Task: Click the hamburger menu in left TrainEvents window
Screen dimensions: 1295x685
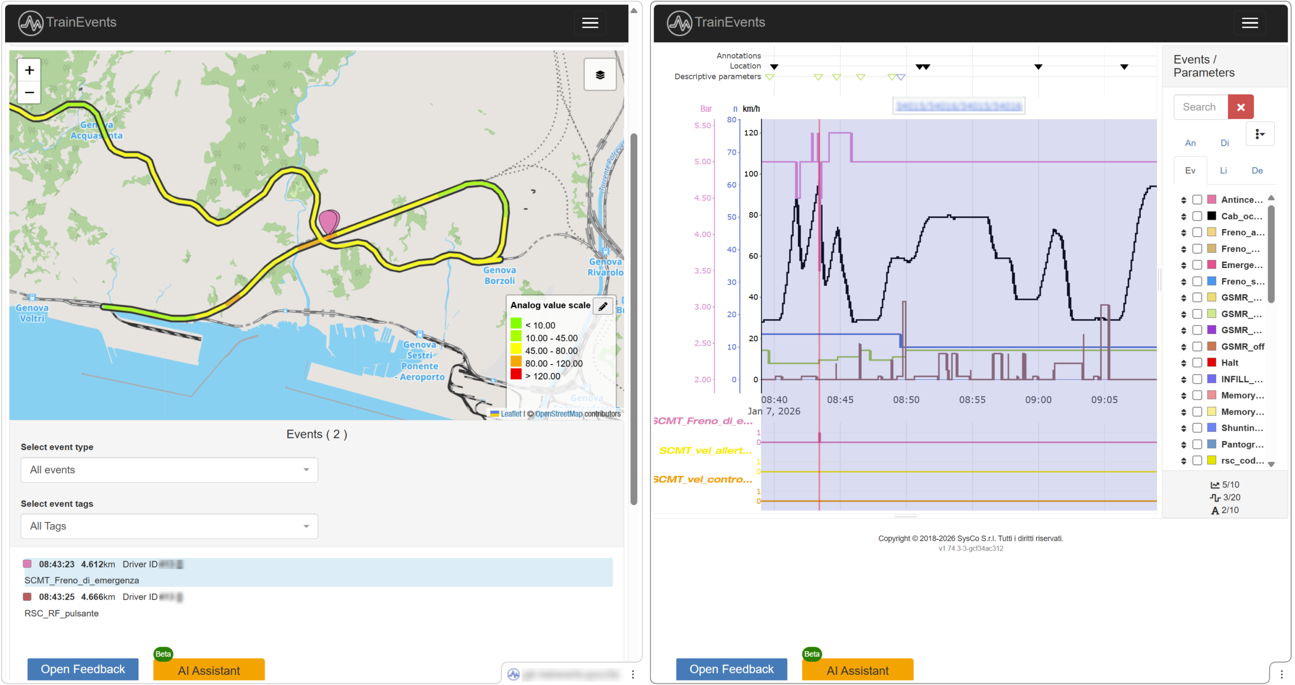Action: (x=590, y=23)
